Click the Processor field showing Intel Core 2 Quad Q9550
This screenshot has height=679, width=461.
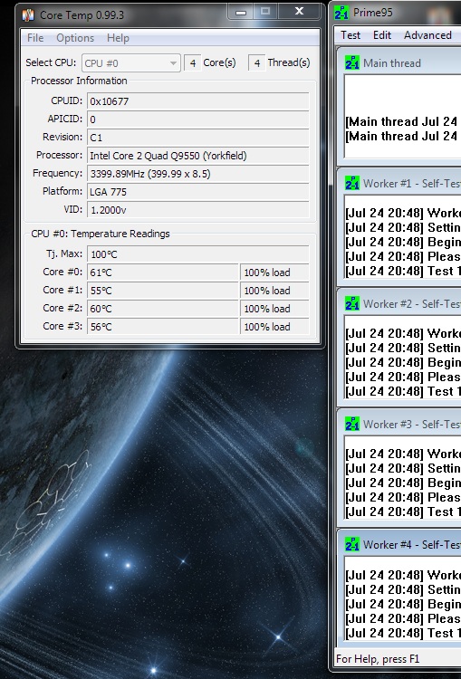tap(198, 156)
